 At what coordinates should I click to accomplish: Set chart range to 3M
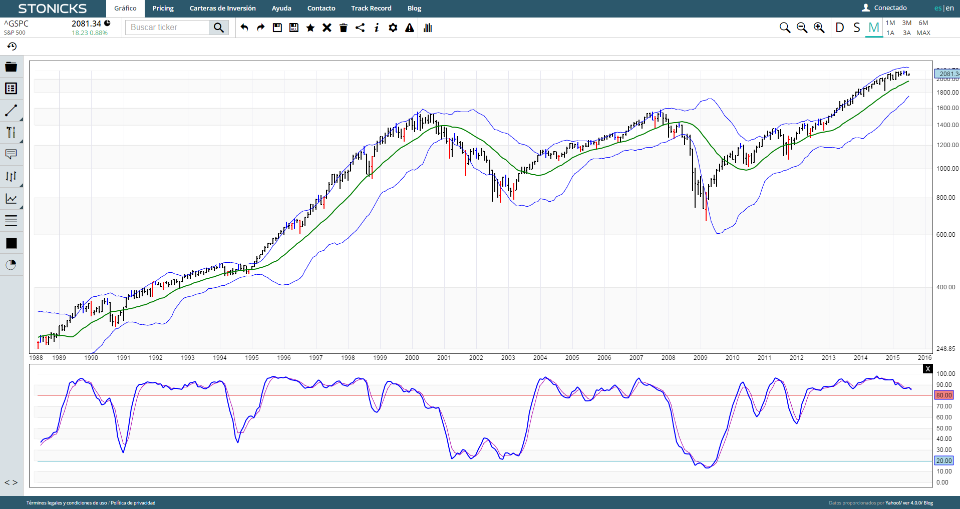click(907, 23)
